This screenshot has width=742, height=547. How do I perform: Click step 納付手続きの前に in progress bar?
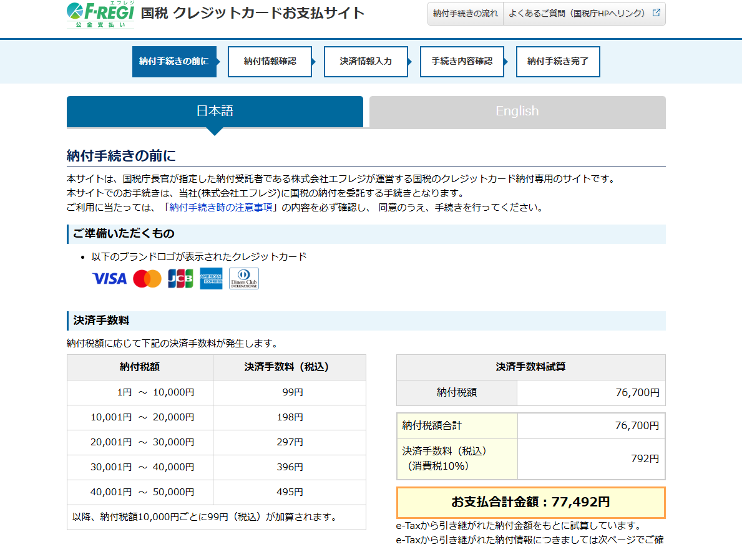[x=174, y=61]
